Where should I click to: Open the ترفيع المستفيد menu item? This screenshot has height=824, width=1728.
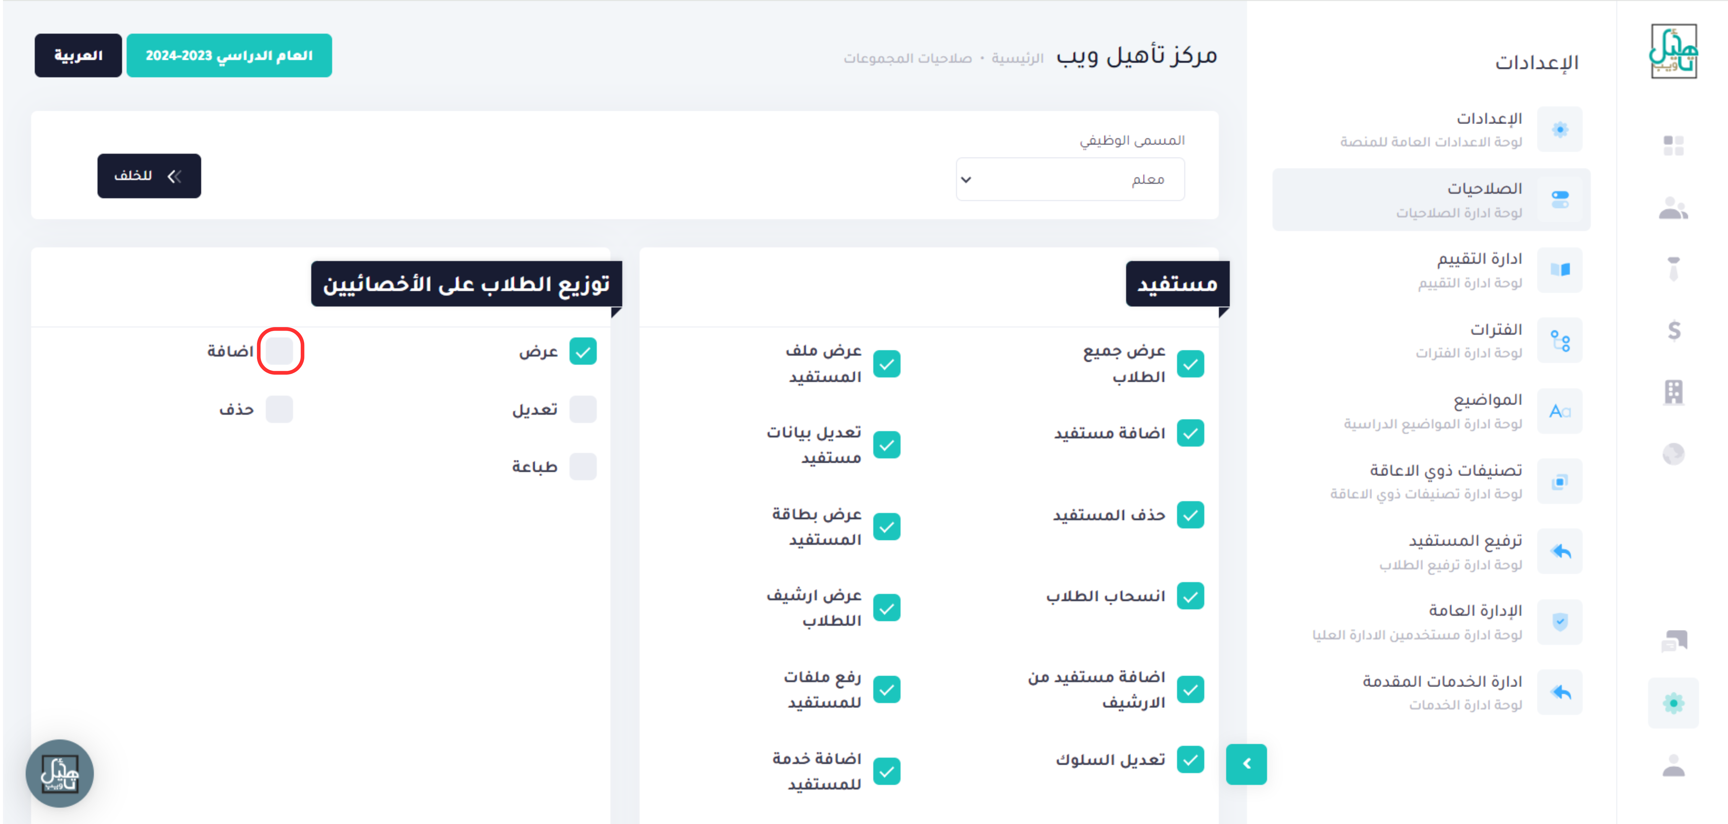pyautogui.click(x=1431, y=552)
